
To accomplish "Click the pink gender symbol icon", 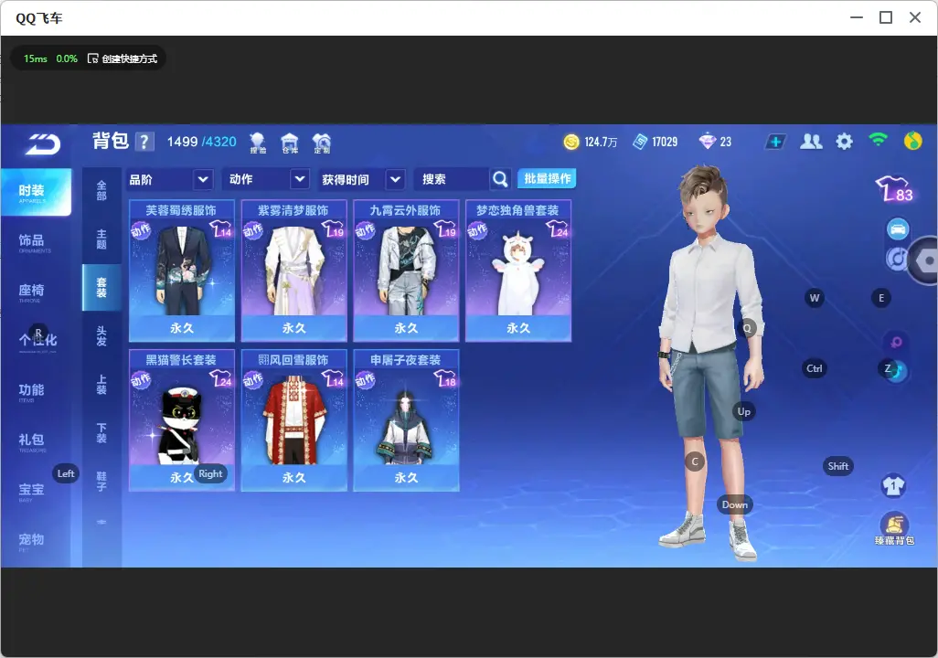I will (896, 342).
